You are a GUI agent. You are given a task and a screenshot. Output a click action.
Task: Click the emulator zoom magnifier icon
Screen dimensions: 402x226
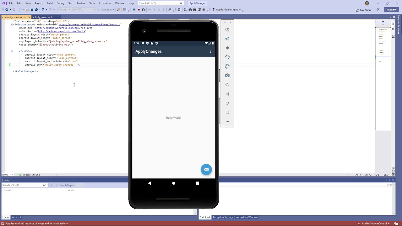pos(227,85)
